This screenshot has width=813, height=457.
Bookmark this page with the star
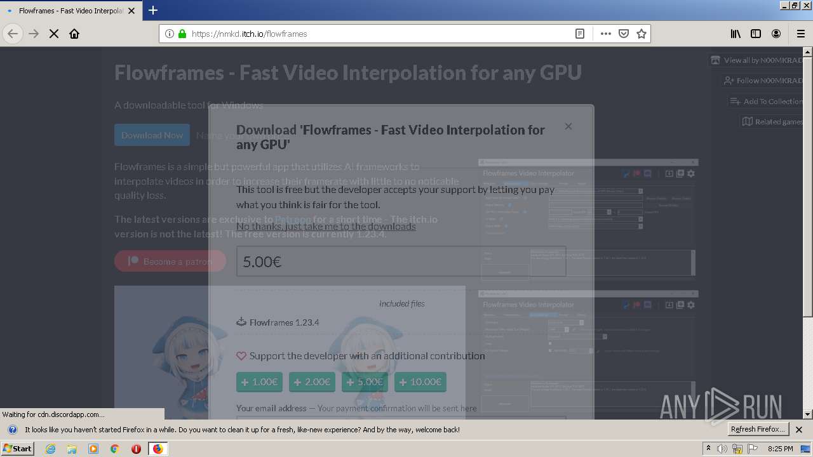642,34
